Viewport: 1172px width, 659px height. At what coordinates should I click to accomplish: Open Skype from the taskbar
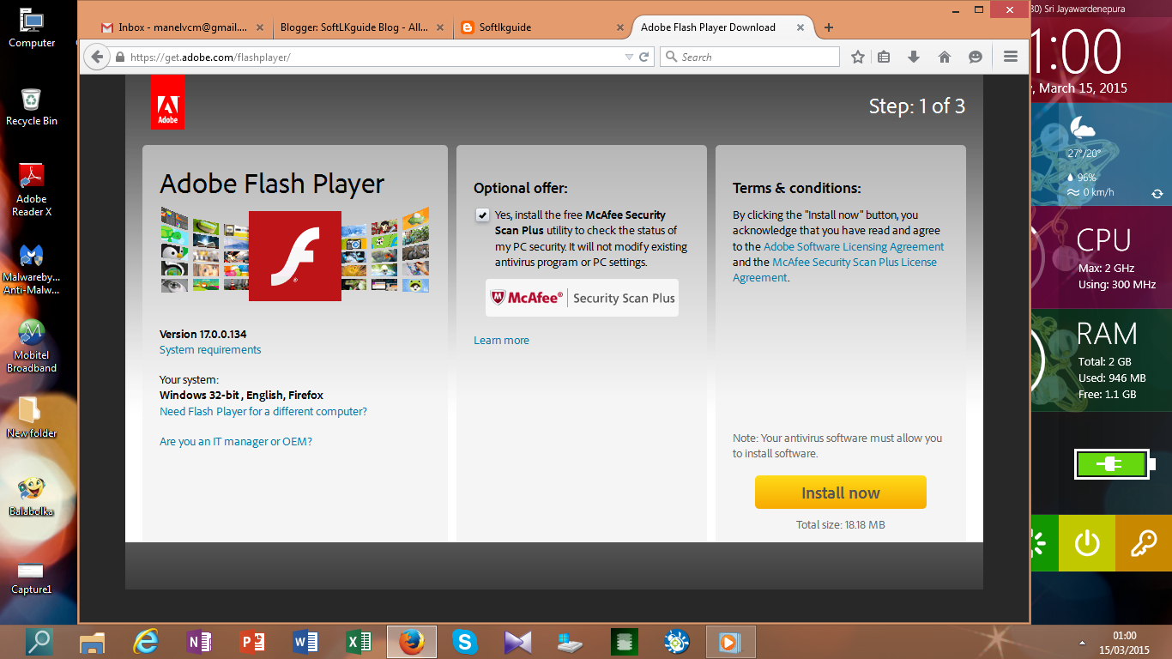point(465,642)
